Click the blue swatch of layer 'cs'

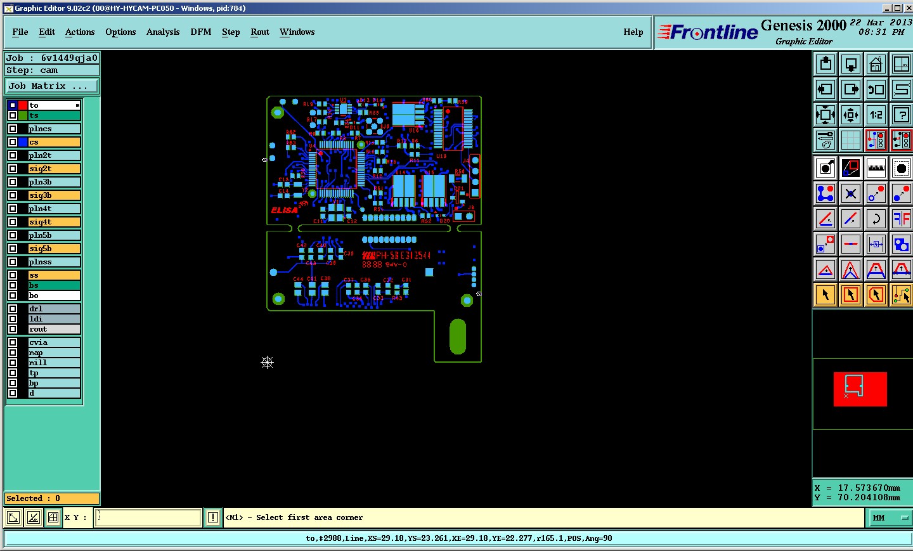tap(23, 142)
